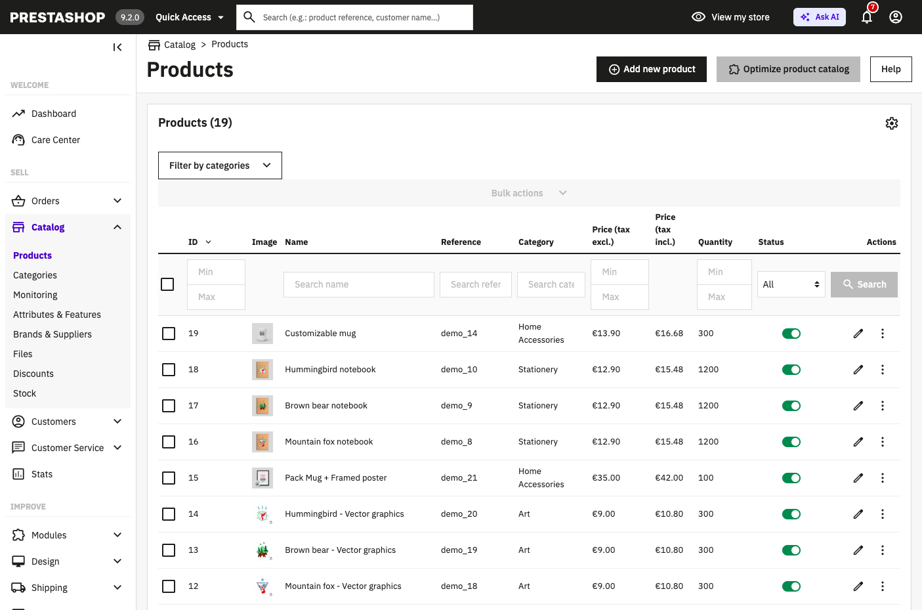The image size is (922, 610).
Task: Open more actions for Hummingbird - Vector graphics
Action: click(883, 514)
